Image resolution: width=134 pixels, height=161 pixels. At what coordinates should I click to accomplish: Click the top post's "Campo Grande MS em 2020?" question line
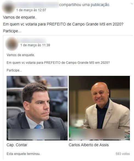tap(63, 24)
